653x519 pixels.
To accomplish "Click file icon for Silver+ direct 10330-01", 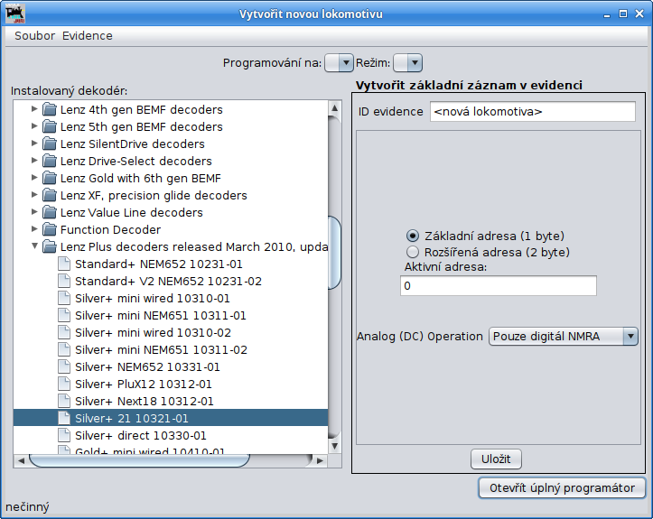I will (64, 435).
